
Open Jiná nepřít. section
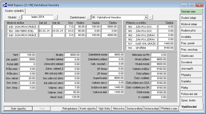tap(191, 69)
